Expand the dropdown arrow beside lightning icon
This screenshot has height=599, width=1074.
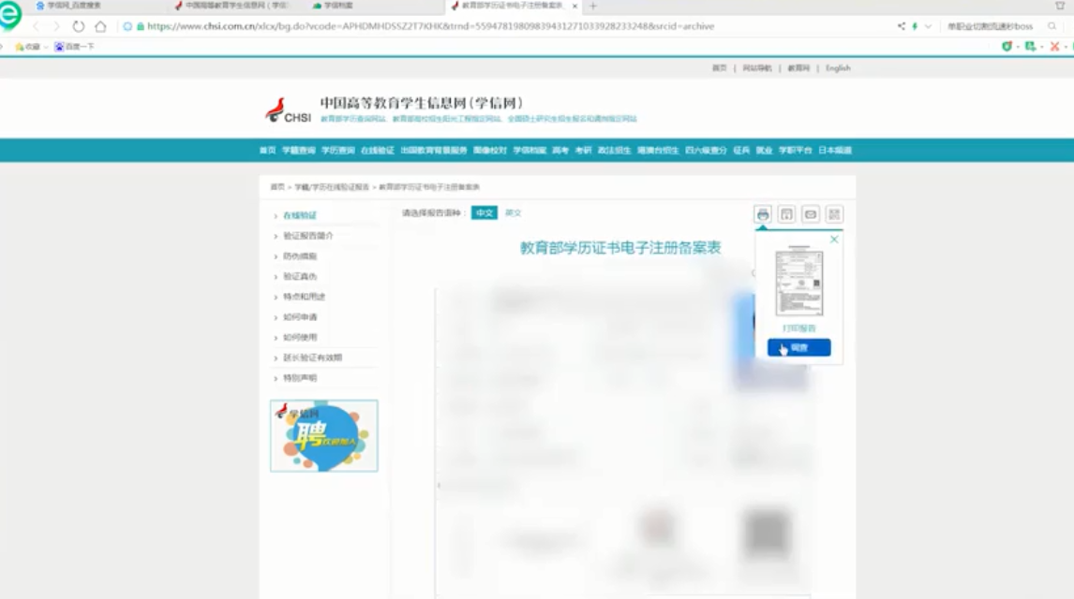pyautogui.click(x=928, y=26)
